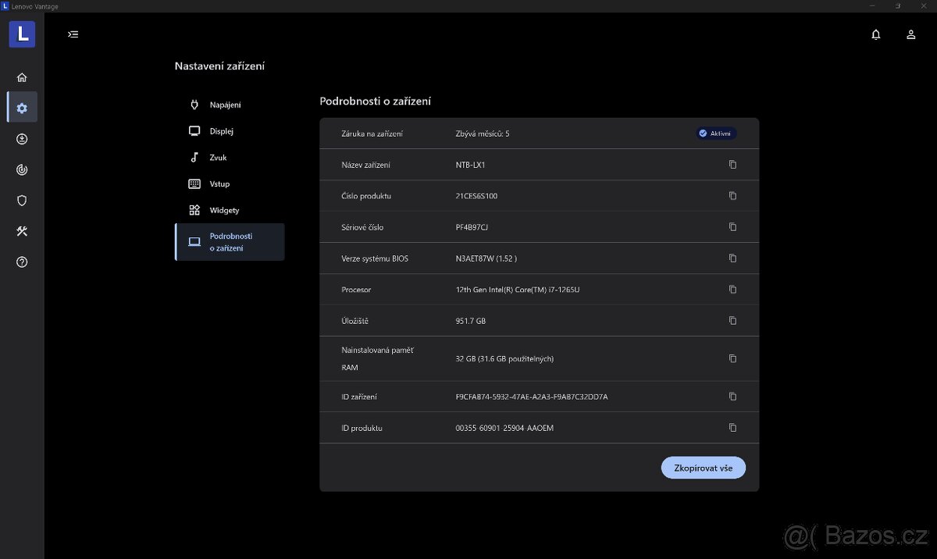Image resolution: width=937 pixels, height=559 pixels.
Task: Switch to Displej settings tab
Action: (x=221, y=131)
